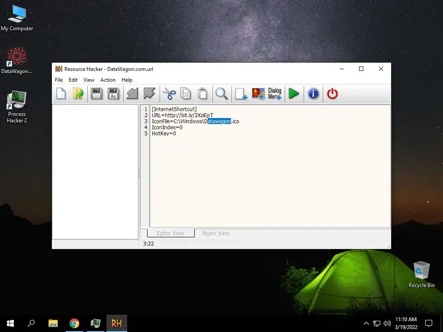Paste using the clipboard icon
443x332 pixels.
pos(202,94)
